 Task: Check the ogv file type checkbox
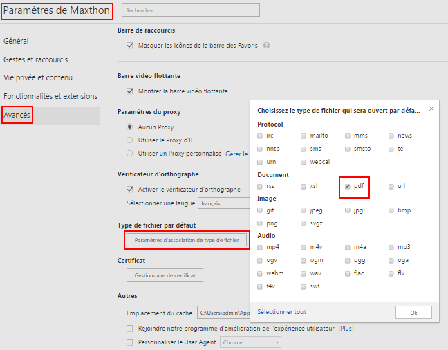(x=260, y=261)
